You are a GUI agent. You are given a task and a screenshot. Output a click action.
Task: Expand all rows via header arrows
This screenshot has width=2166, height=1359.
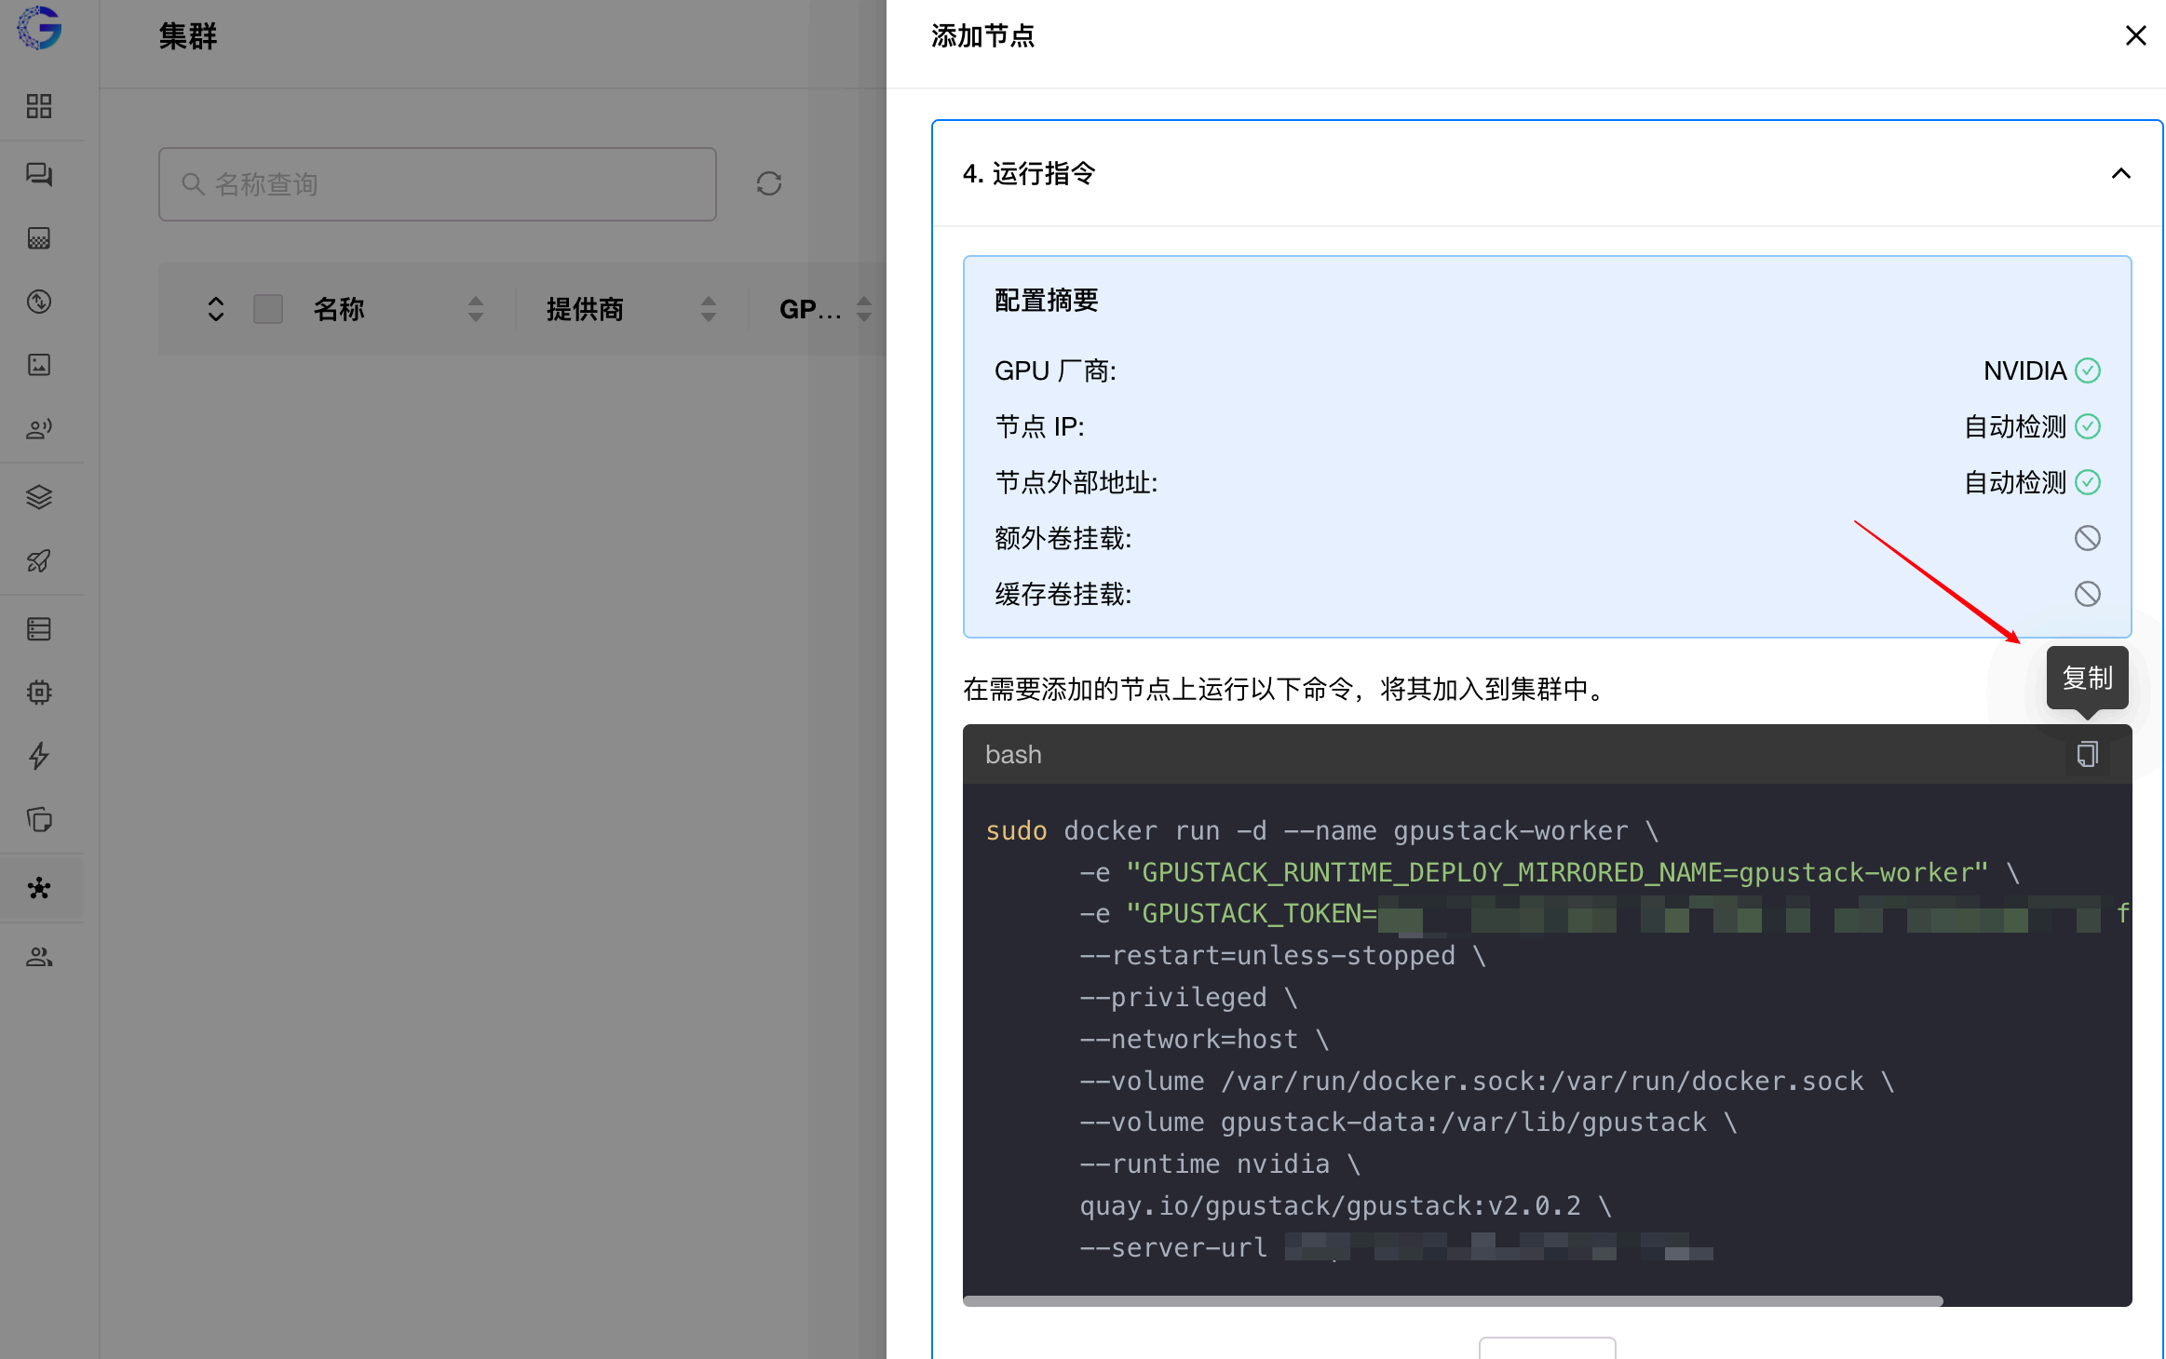216,309
